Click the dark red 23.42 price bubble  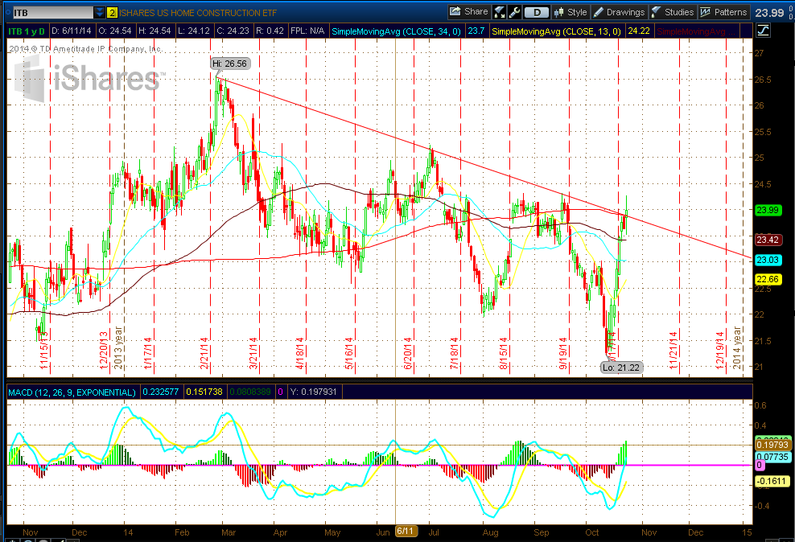coord(768,240)
